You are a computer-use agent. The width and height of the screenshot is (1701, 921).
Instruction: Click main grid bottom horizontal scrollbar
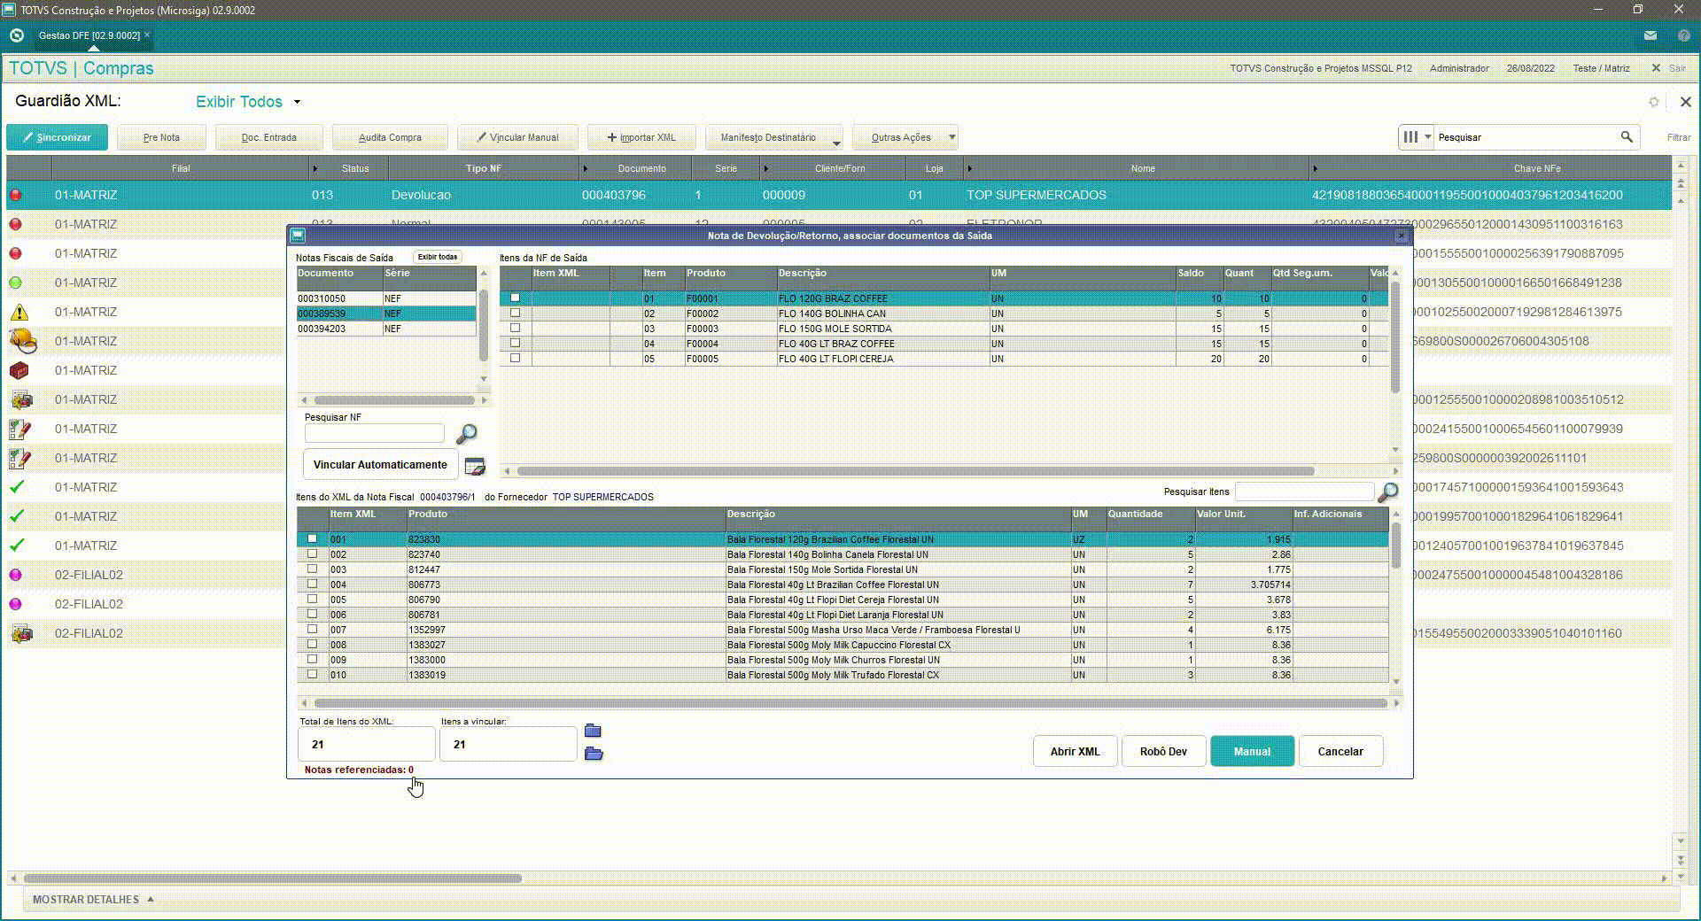click(x=273, y=878)
